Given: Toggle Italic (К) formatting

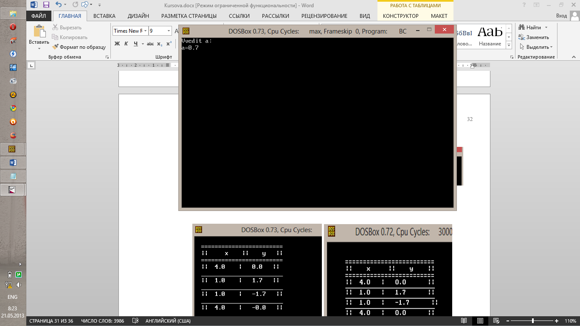Looking at the screenshot, I should (126, 44).
